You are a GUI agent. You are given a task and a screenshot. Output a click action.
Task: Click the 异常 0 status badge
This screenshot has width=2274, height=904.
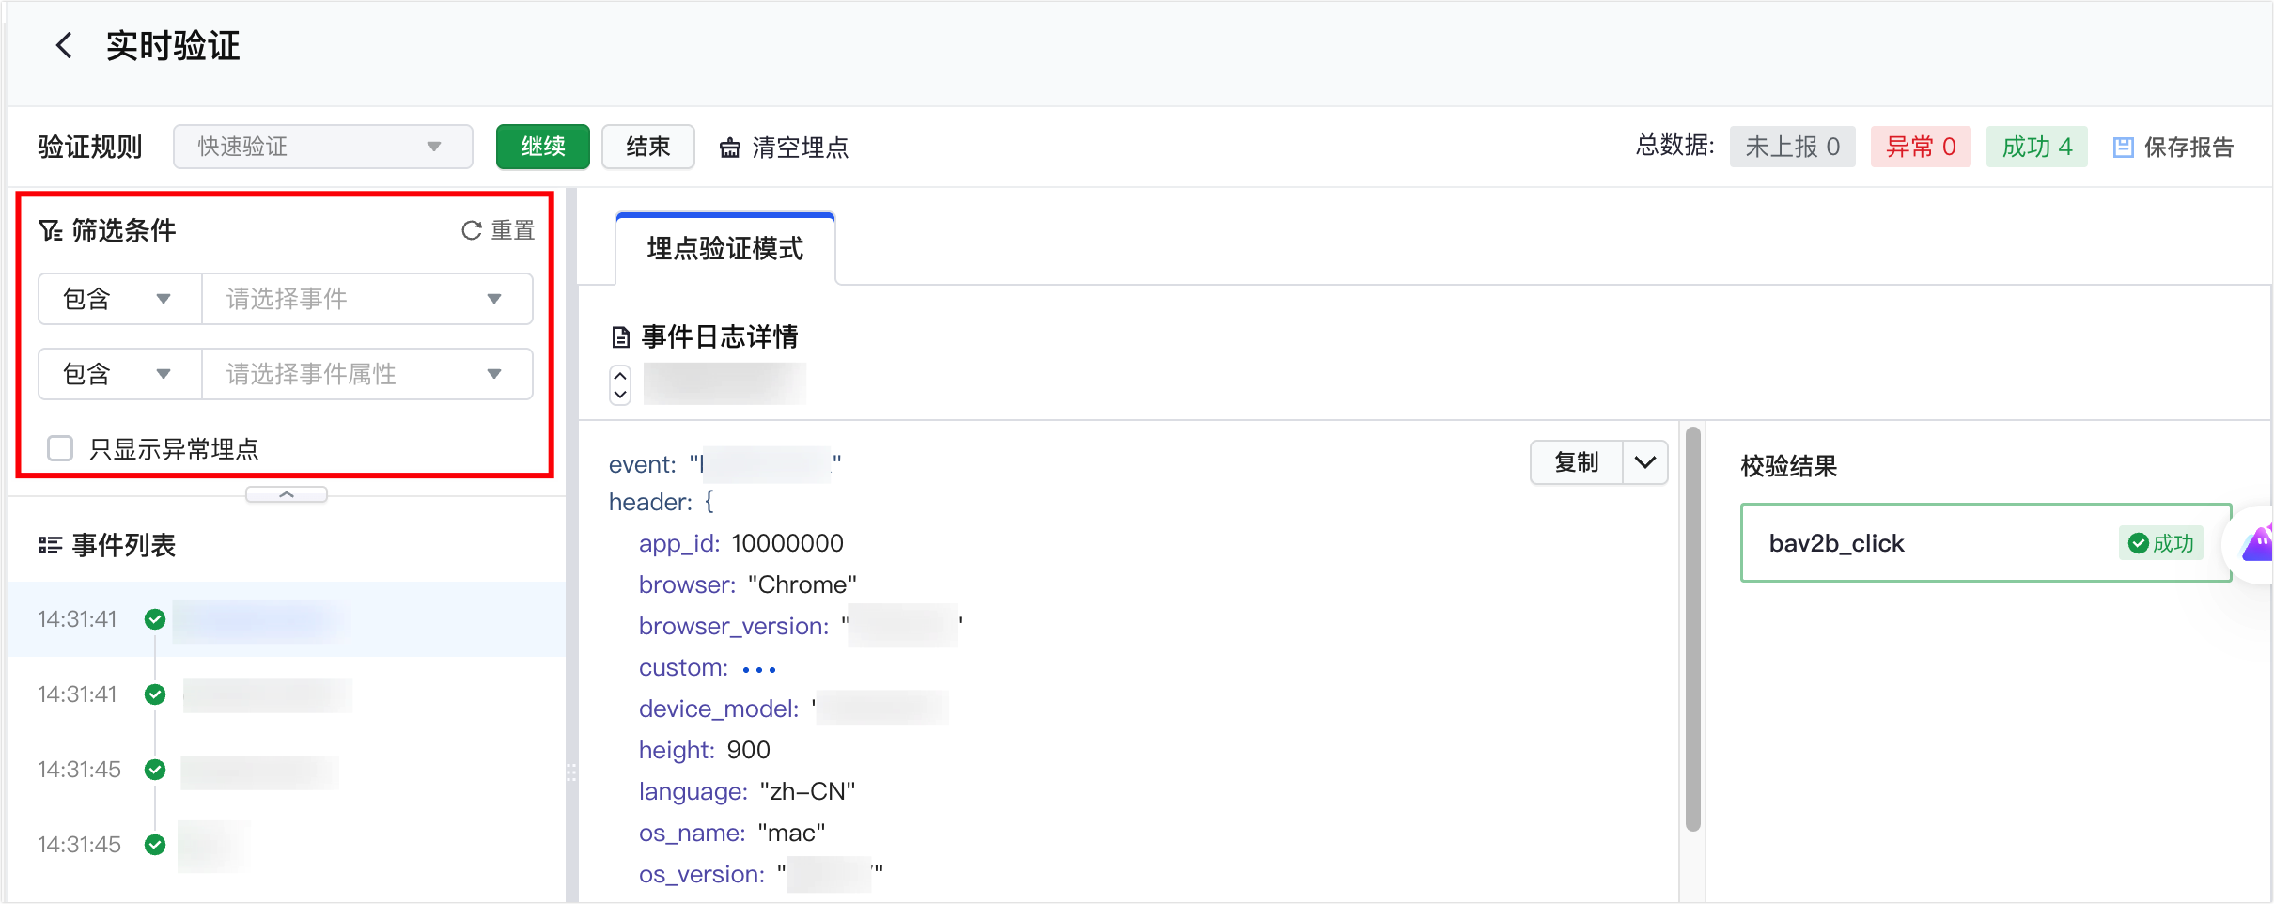(x=1921, y=147)
